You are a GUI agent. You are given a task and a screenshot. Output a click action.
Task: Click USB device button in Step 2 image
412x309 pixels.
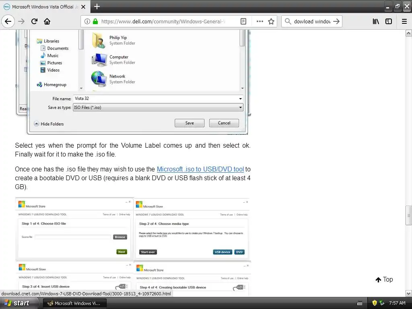[x=222, y=252]
